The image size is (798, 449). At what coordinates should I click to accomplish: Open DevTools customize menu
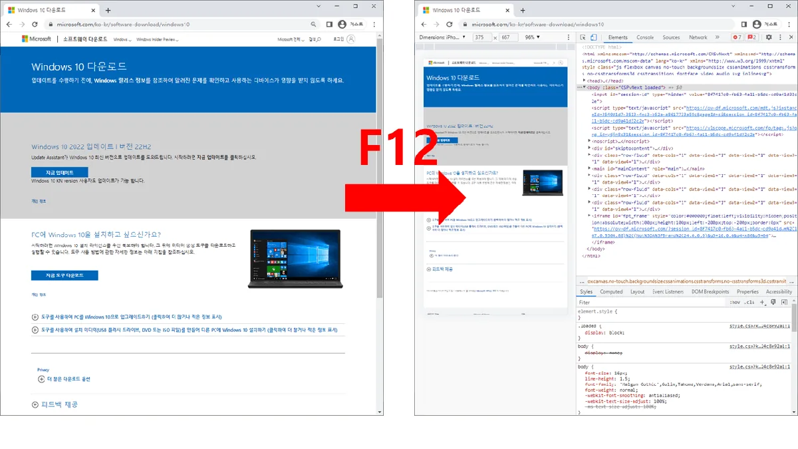pyautogui.click(x=779, y=37)
